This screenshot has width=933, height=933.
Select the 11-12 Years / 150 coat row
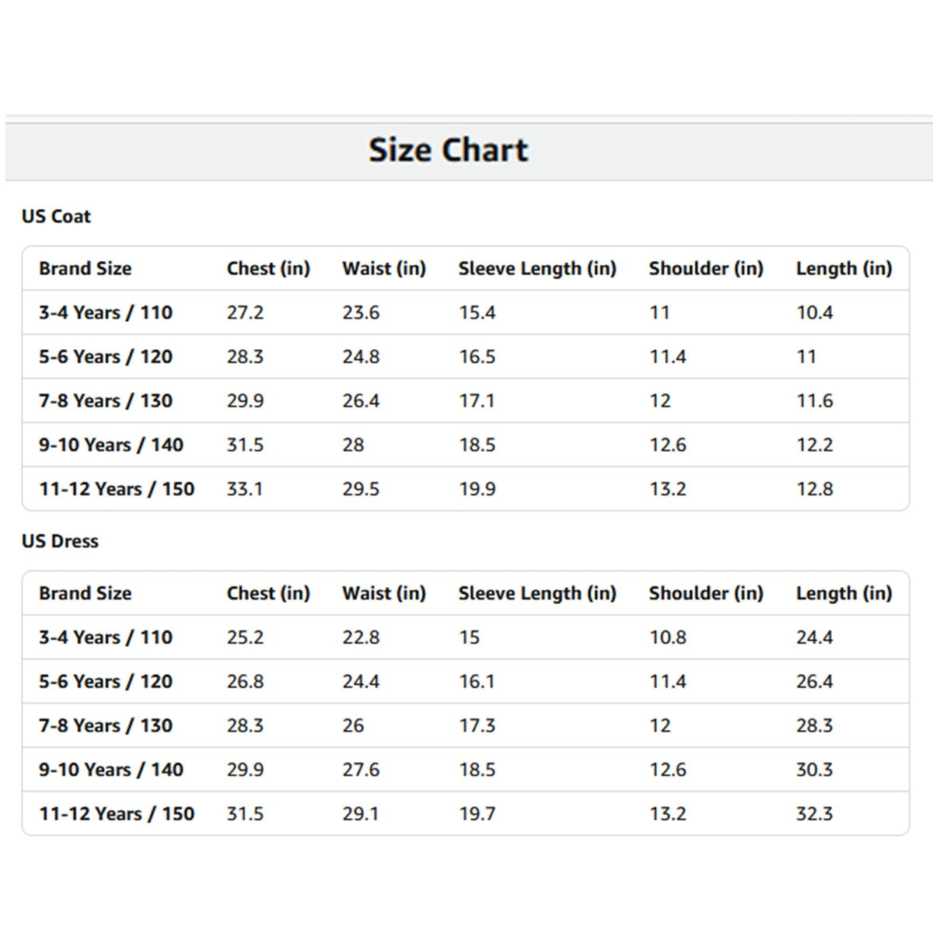tap(466, 489)
